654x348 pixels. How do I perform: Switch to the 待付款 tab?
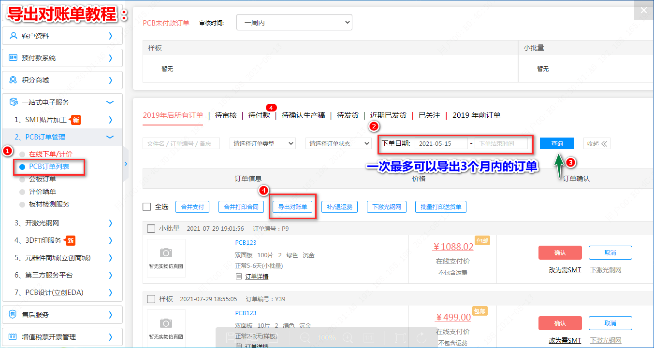tap(259, 115)
